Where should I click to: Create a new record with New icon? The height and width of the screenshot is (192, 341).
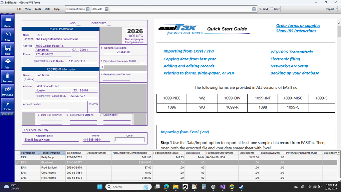coord(7,36)
